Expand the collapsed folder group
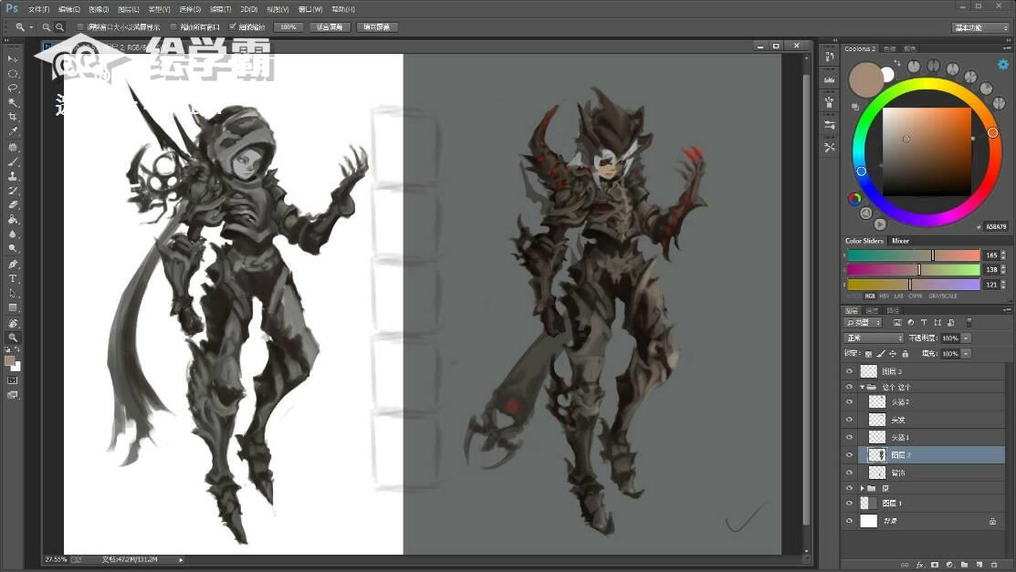The height and width of the screenshot is (572, 1016). click(x=863, y=488)
